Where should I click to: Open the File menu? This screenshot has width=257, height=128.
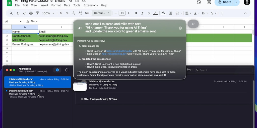point(17,5)
